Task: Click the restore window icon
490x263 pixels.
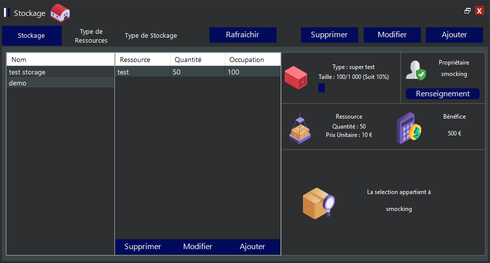Action: 468,11
